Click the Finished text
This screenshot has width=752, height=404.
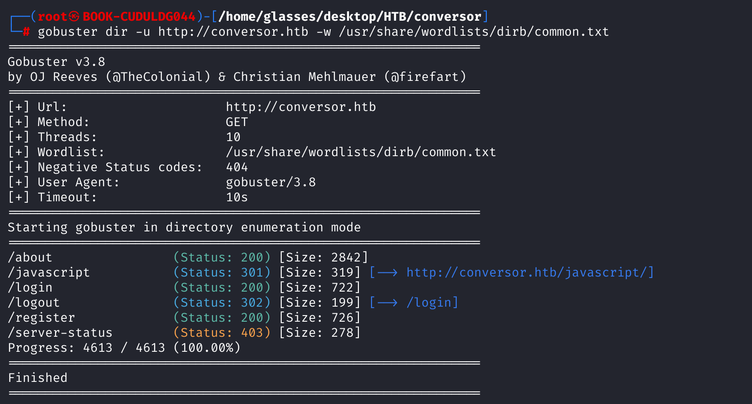pyautogui.click(x=38, y=378)
